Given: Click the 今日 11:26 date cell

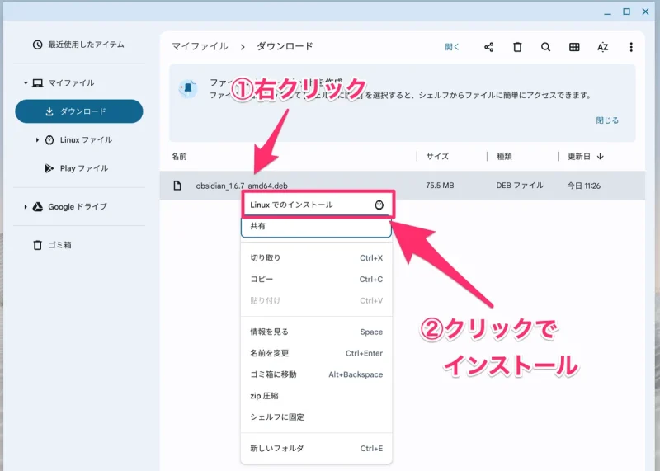Looking at the screenshot, I should (583, 186).
